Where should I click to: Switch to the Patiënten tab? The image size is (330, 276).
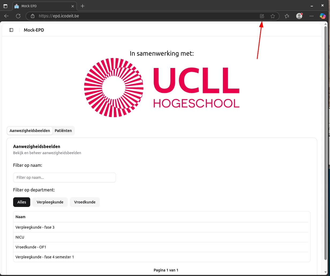click(63, 131)
